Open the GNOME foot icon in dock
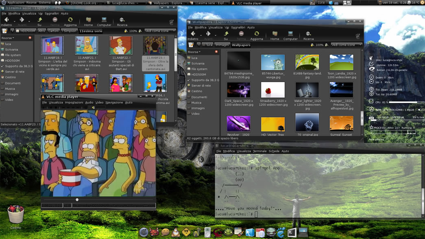The width and height of the screenshot is (425, 239). 281,232
